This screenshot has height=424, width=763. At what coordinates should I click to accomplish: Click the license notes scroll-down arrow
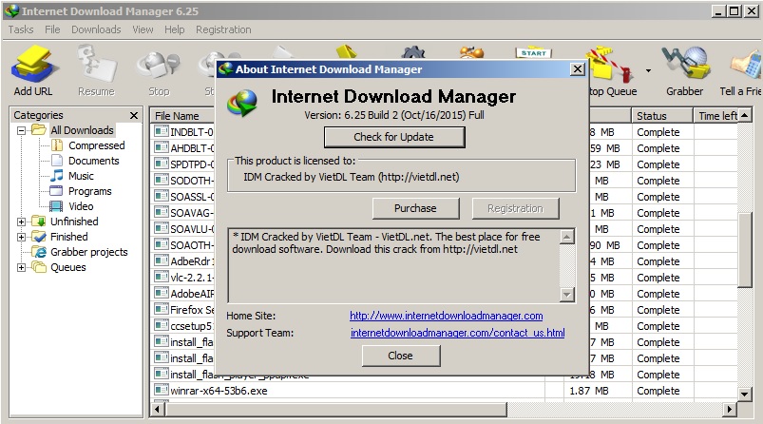[x=567, y=295]
